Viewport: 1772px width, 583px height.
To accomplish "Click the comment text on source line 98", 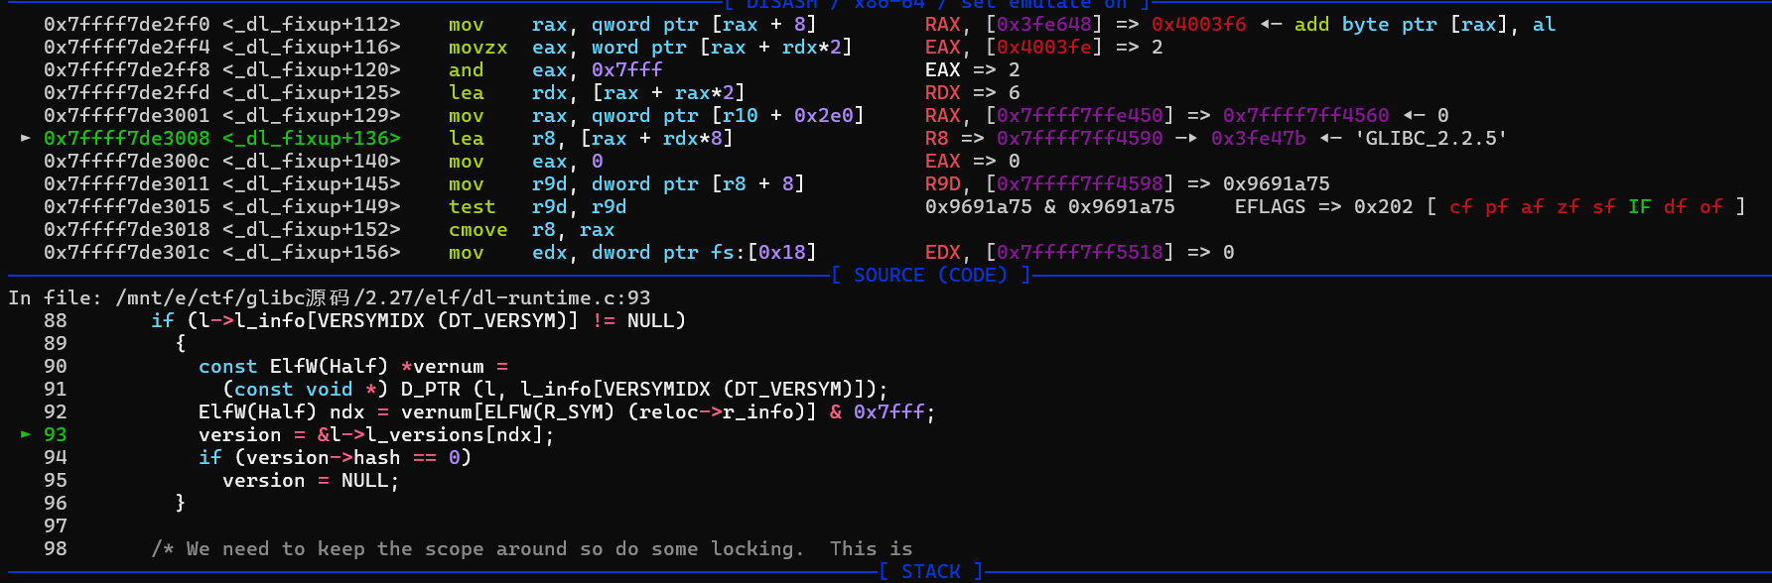I will (x=531, y=548).
